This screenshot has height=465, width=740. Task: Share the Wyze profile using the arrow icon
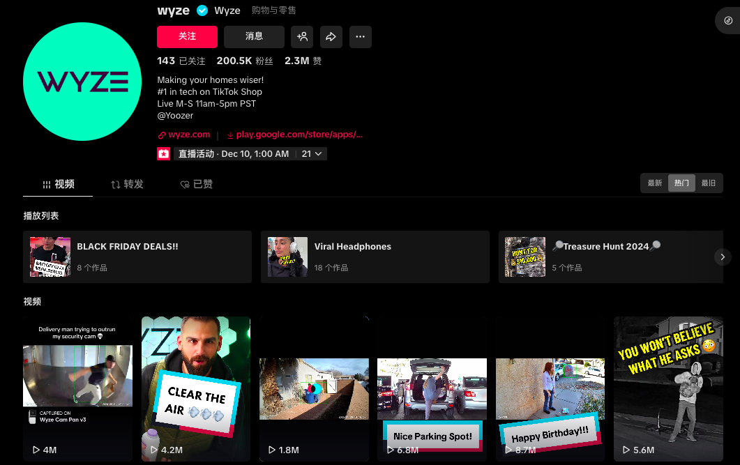331,36
